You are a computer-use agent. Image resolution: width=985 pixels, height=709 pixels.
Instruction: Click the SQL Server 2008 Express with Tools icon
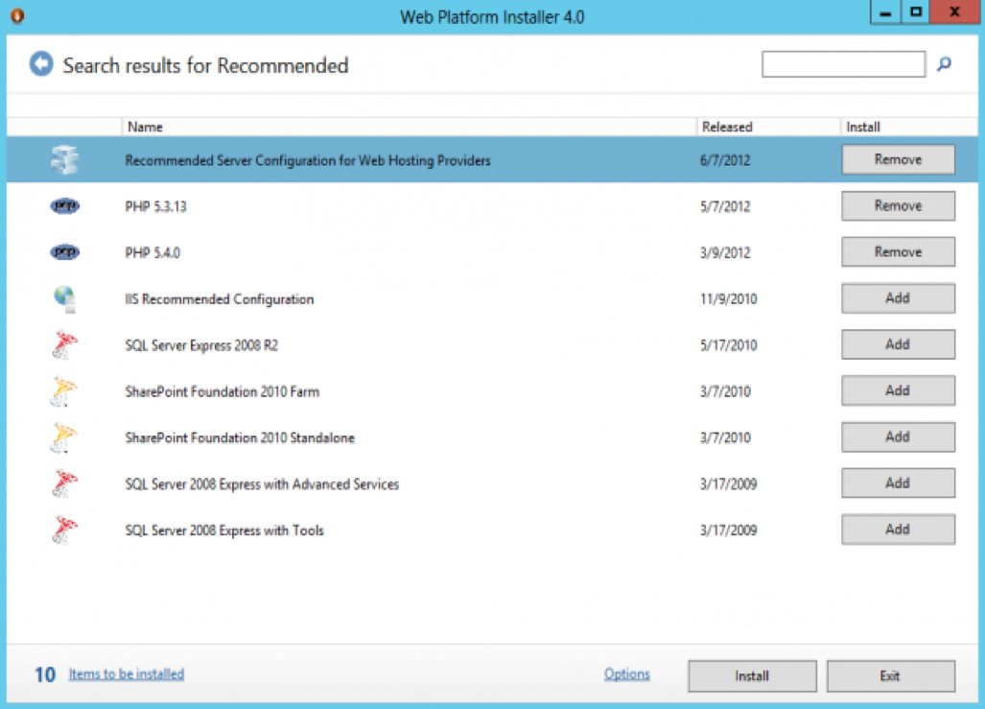[64, 530]
